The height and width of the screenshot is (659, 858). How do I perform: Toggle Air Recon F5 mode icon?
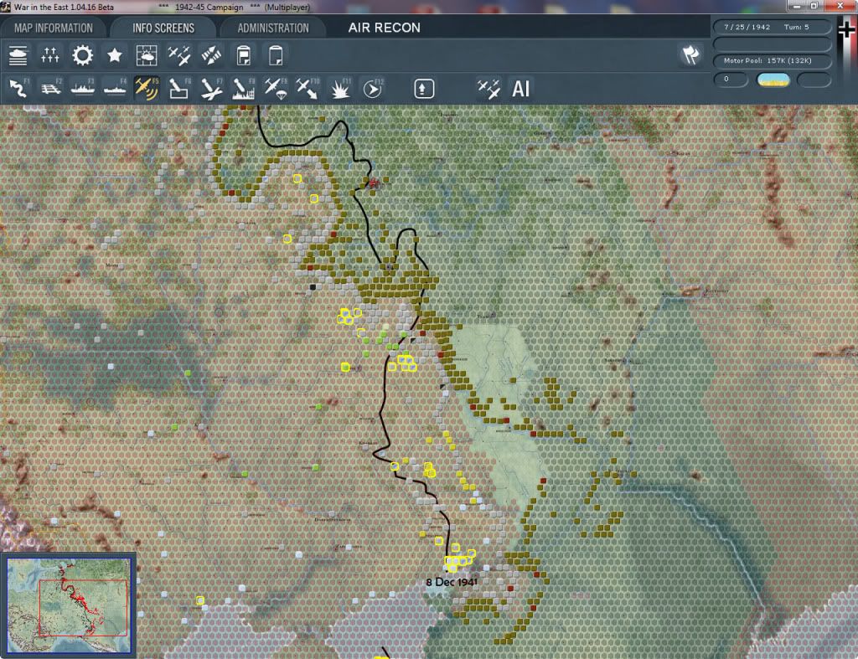(147, 89)
